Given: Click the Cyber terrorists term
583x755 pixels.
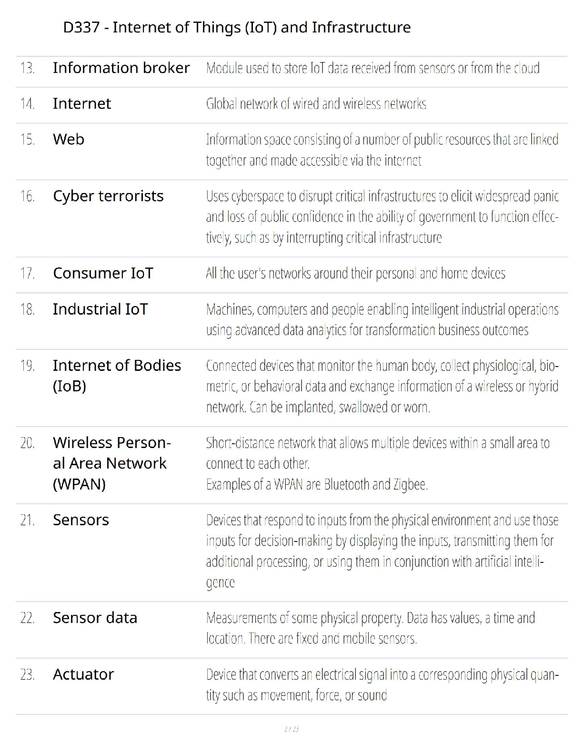Looking at the screenshot, I should pyautogui.click(x=108, y=196).
